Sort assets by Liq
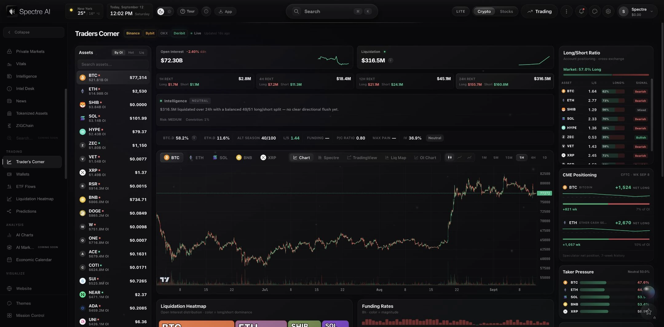This screenshot has height=327, width=664. (141, 53)
